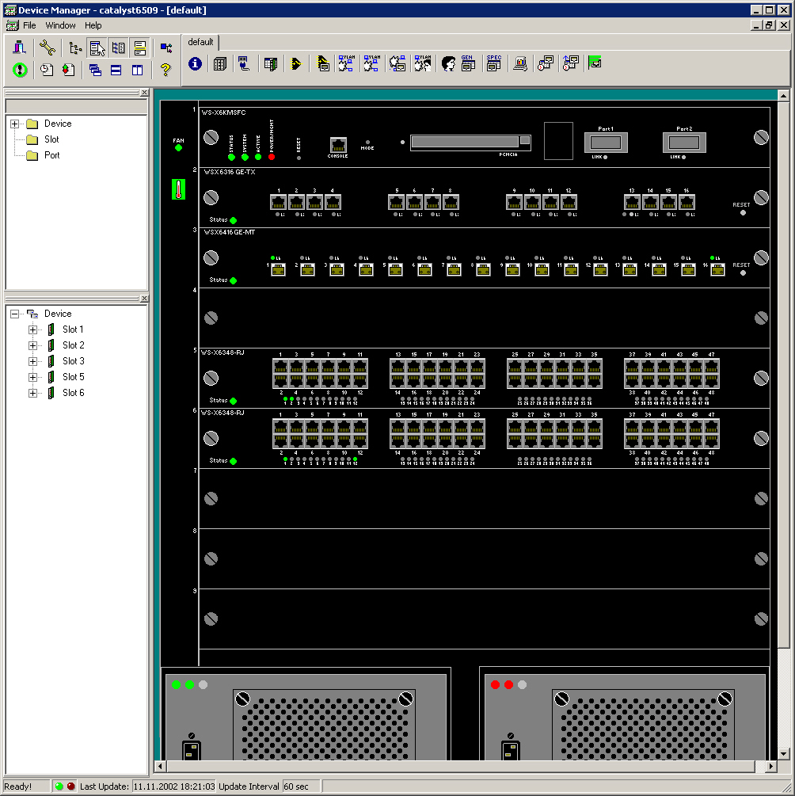Screen dimensions: 795x796
Task: Click the cascade windows toolbar icon
Action: 95,70
